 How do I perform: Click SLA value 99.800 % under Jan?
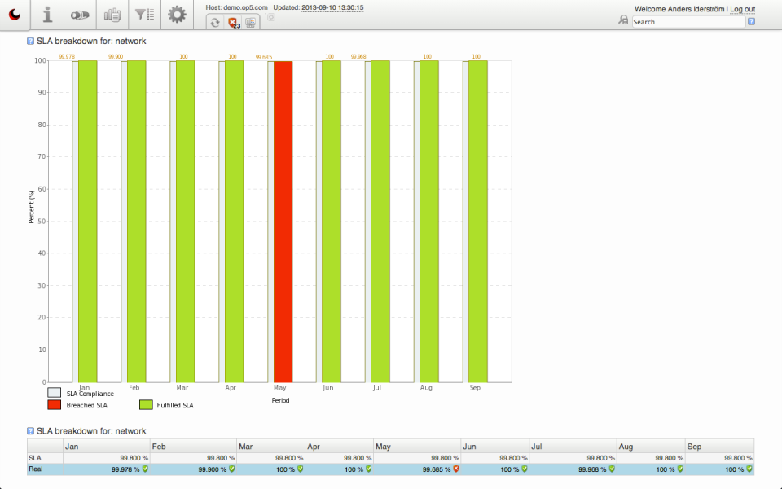(134, 458)
